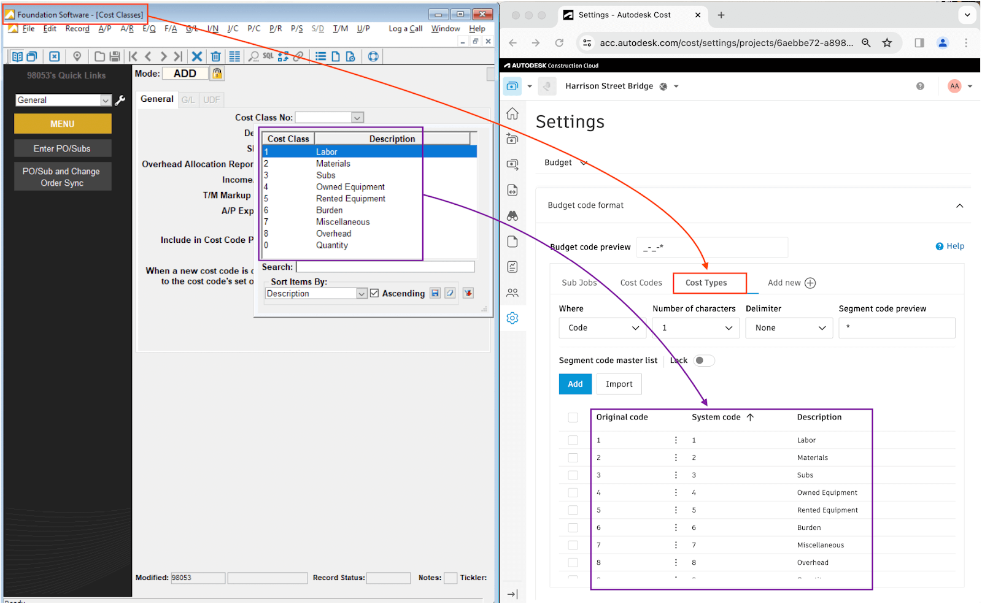Screen dimensions: 982x604
Task: Click the boxed X close-record toolbar icon
Action: click(55, 56)
